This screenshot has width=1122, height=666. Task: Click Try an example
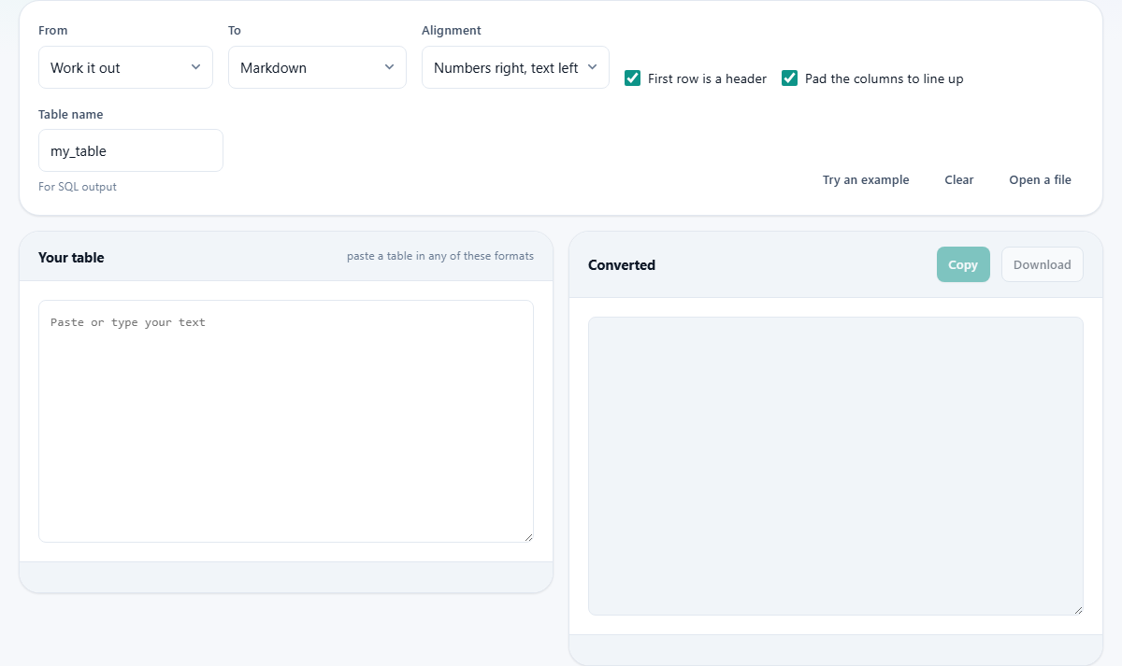(866, 180)
